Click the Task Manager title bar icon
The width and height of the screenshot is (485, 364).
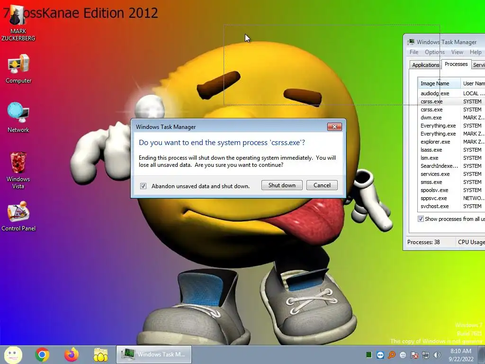411,42
